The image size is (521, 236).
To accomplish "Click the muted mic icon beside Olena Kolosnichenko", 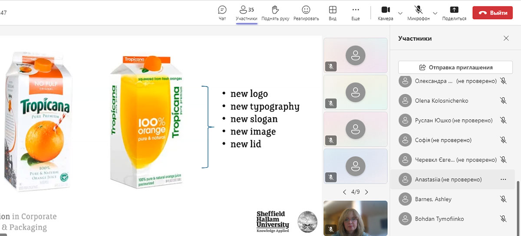I will pos(503,101).
